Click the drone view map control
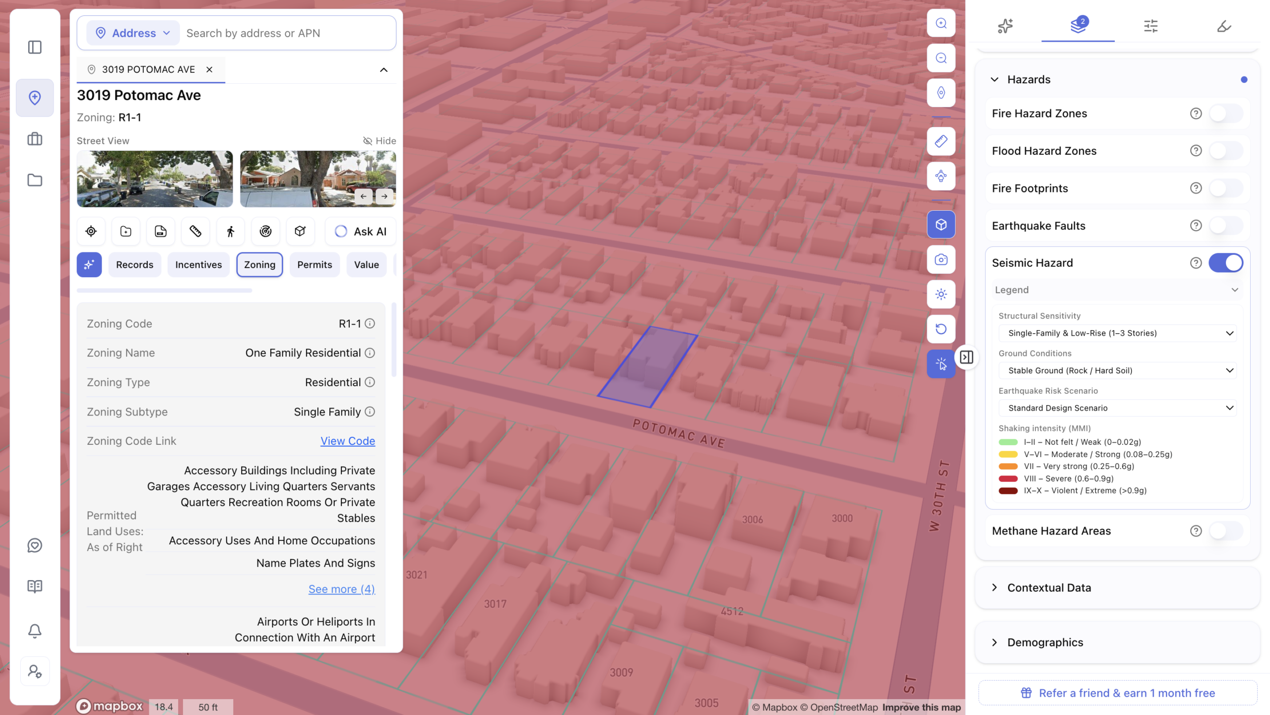Image resolution: width=1270 pixels, height=715 pixels. point(941,176)
